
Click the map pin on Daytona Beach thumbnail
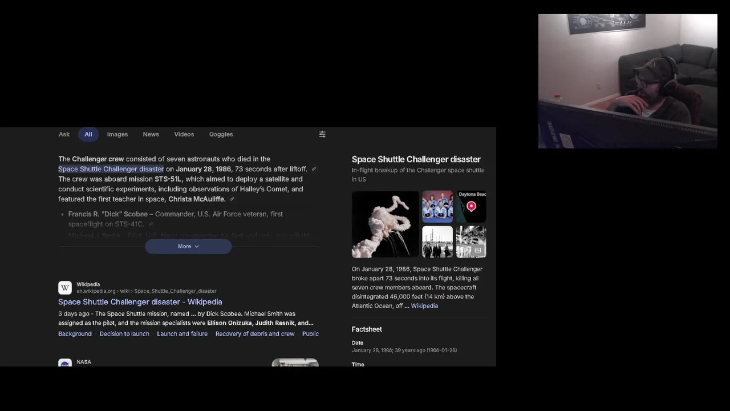pyautogui.click(x=471, y=206)
